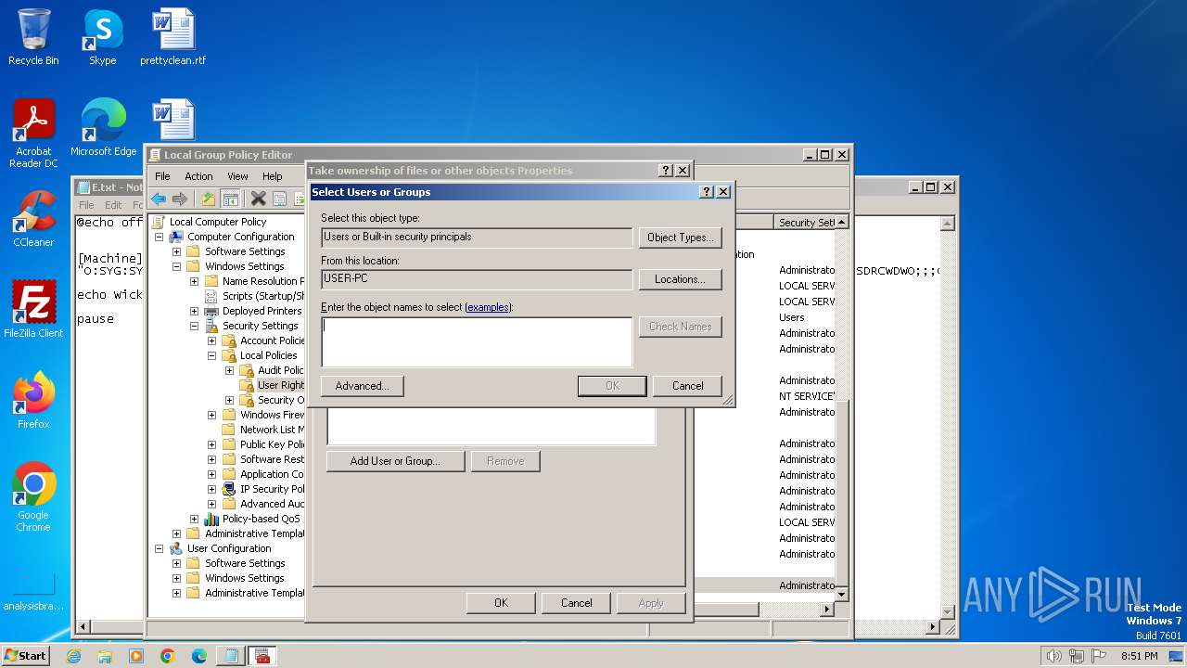Click the volume icon in system tray

tap(1053, 656)
